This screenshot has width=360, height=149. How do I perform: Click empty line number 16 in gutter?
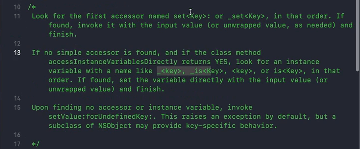point(17,135)
